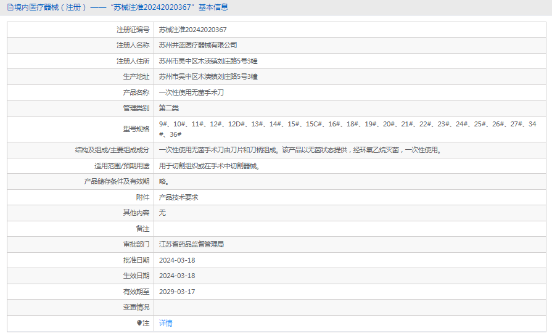Click the 产品技术要求 attachment value
Image resolution: width=552 pixels, height=336 pixels.
coord(178,197)
